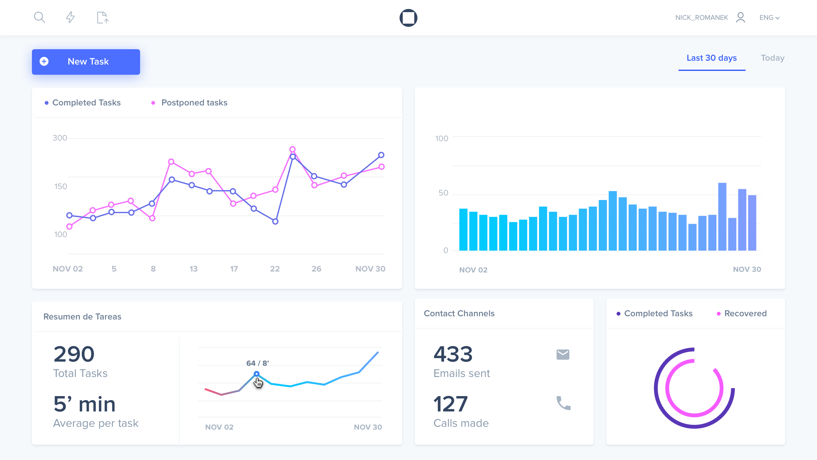Open the user profile icon
Viewport: 817px width, 460px height.
tap(740, 18)
